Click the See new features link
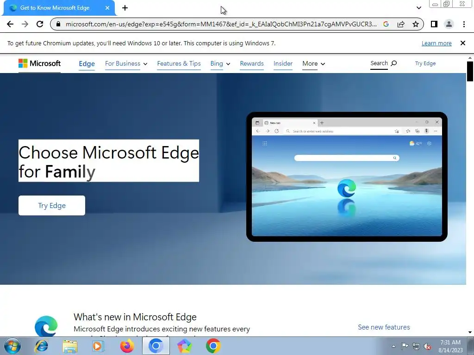474x355 pixels. (384, 327)
